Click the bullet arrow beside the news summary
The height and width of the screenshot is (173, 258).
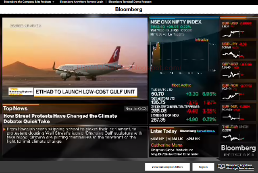pyautogui.click(x=4, y=129)
